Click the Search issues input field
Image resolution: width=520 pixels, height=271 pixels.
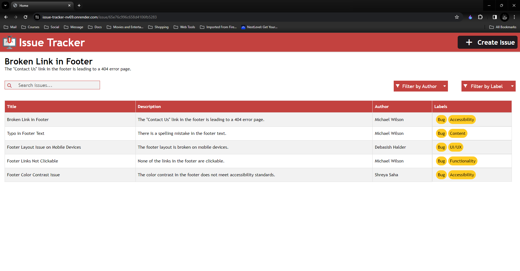coord(52,85)
